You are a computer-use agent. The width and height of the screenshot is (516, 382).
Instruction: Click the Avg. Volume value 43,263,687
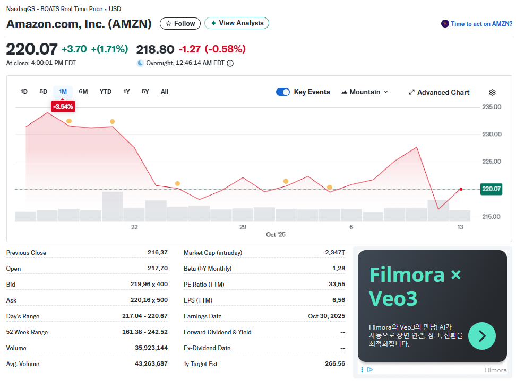[x=151, y=363]
